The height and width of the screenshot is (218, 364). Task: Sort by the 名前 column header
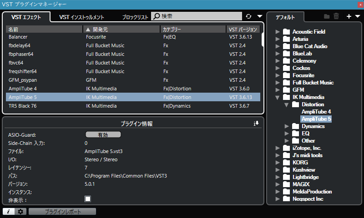click(x=44, y=30)
